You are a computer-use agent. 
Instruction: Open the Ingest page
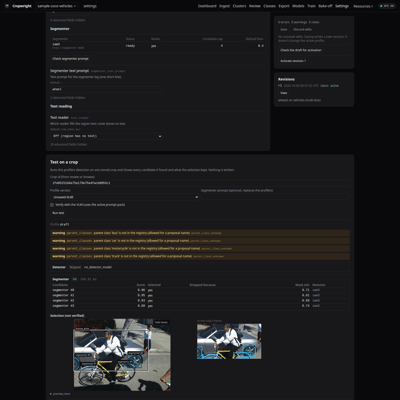[224, 6]
